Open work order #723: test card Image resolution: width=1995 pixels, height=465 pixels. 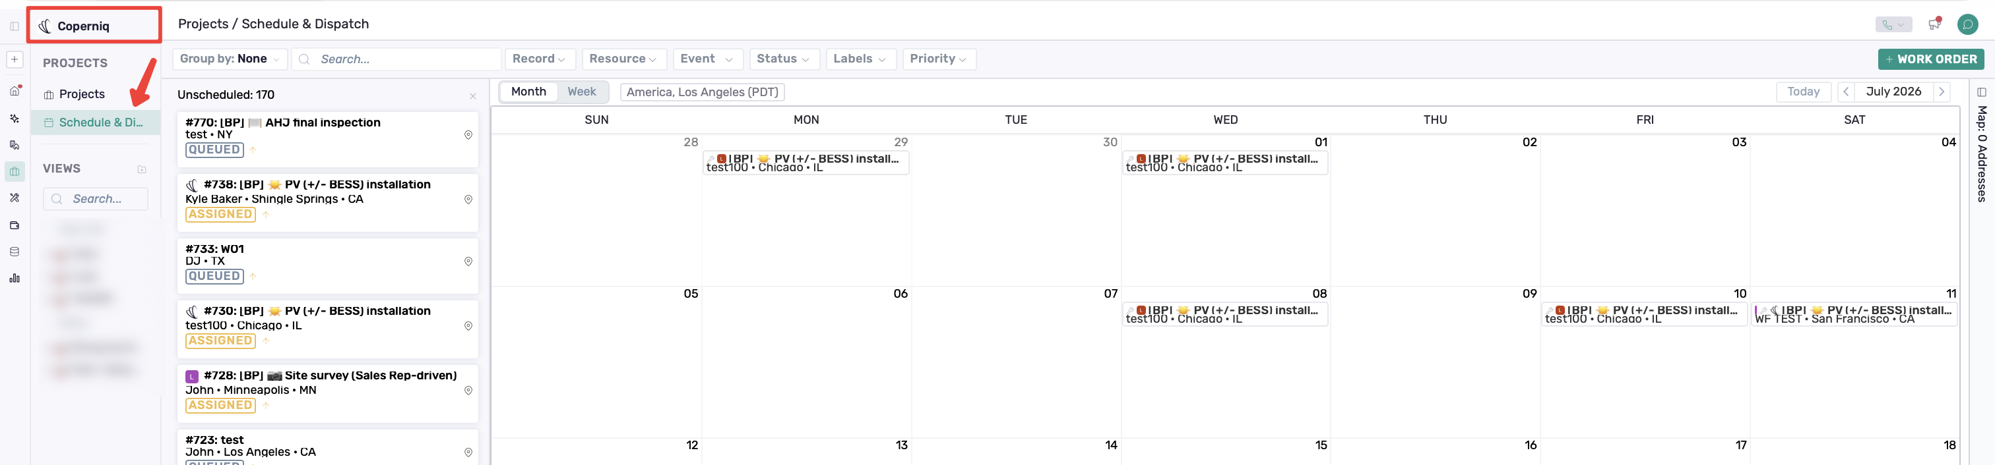tap(328, 447)
